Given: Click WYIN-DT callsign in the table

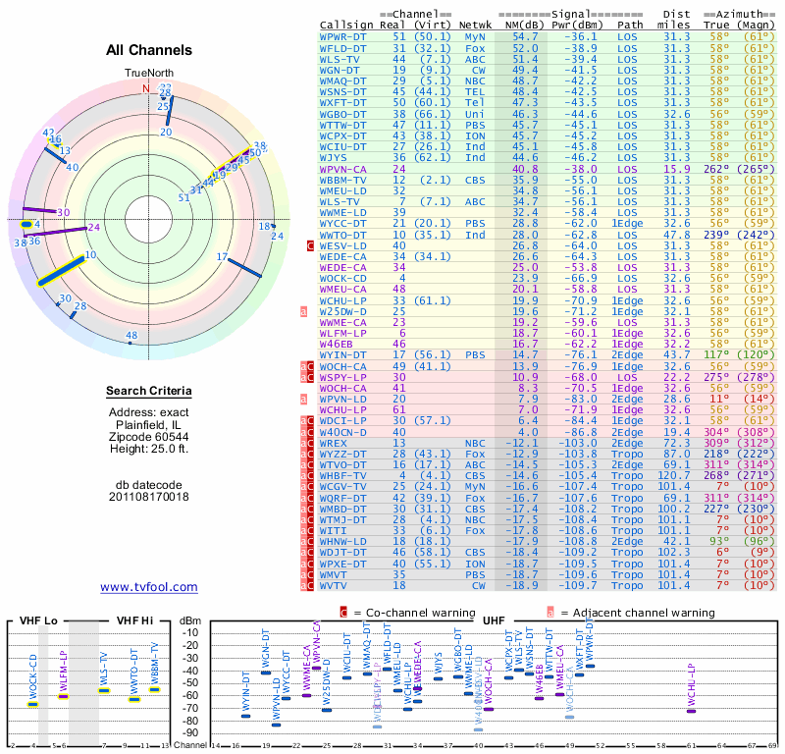Looking at the screenshot, I should tap(342, 355).
